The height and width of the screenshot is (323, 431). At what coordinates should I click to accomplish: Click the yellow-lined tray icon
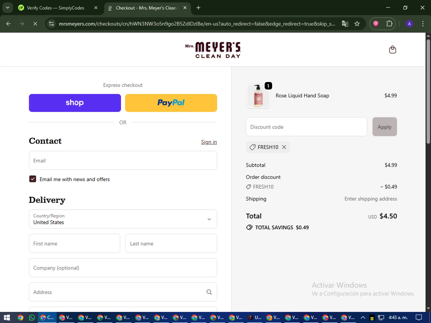(x=372, y=318)
